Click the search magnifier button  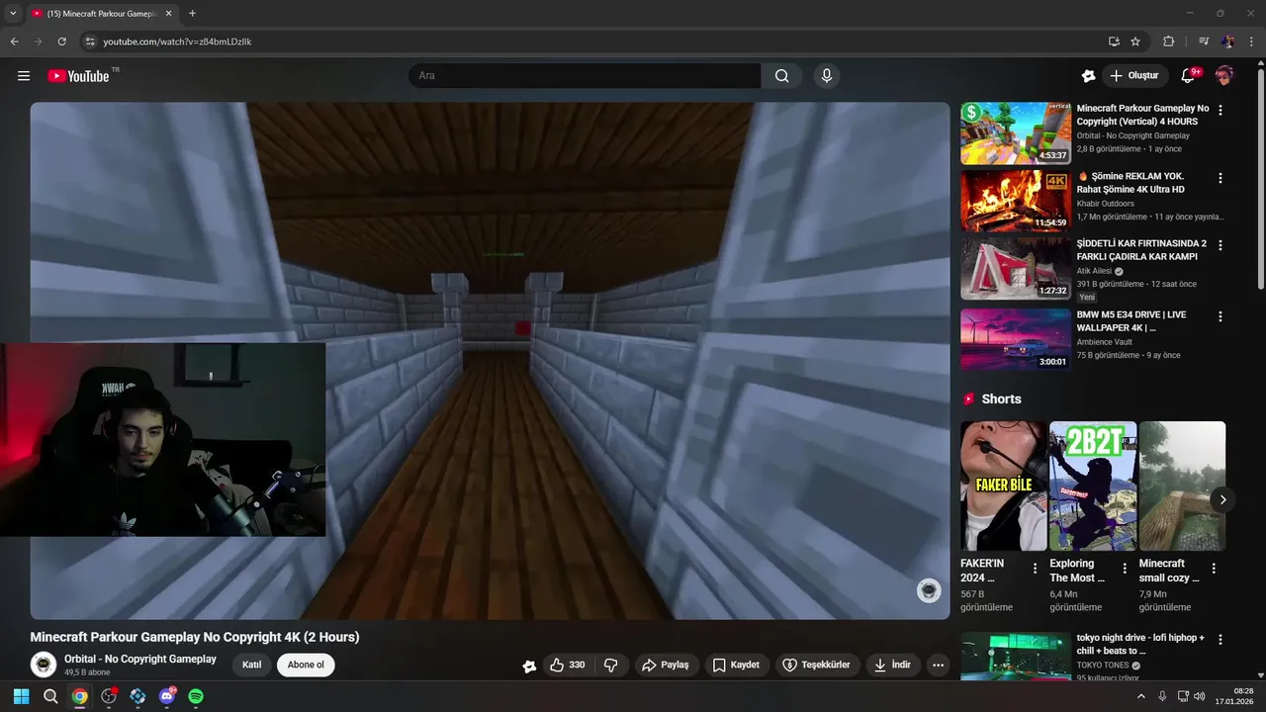781,76
